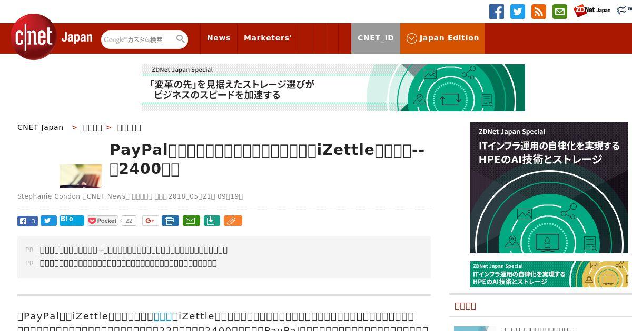Screen dimensions: 632x331
Task: Tweet the article with Twitter share button
Action: [x=48, y=221]
